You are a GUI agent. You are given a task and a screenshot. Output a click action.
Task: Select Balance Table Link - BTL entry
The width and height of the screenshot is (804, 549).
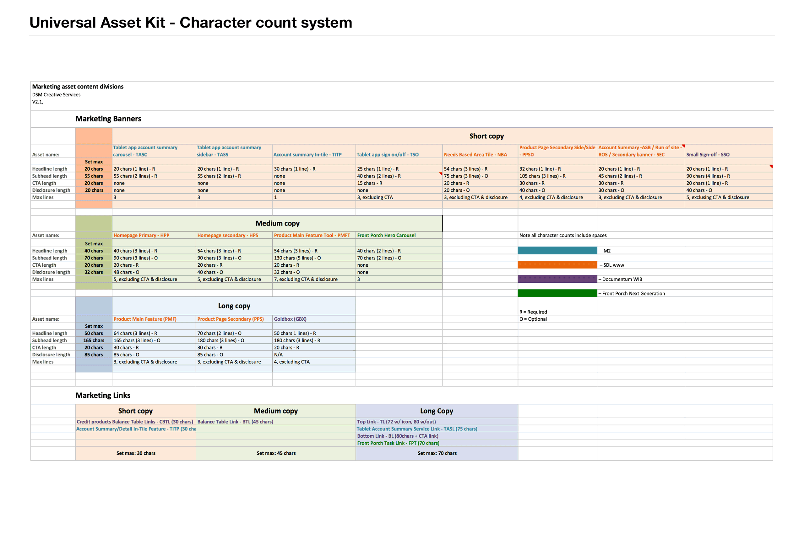[x=235, y=422]
